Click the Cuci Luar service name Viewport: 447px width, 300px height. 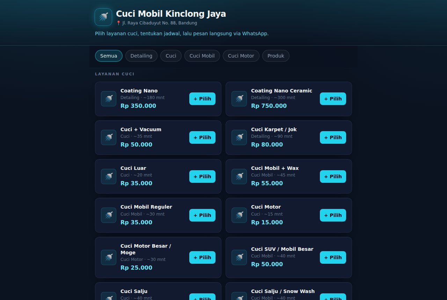(133, 168)
